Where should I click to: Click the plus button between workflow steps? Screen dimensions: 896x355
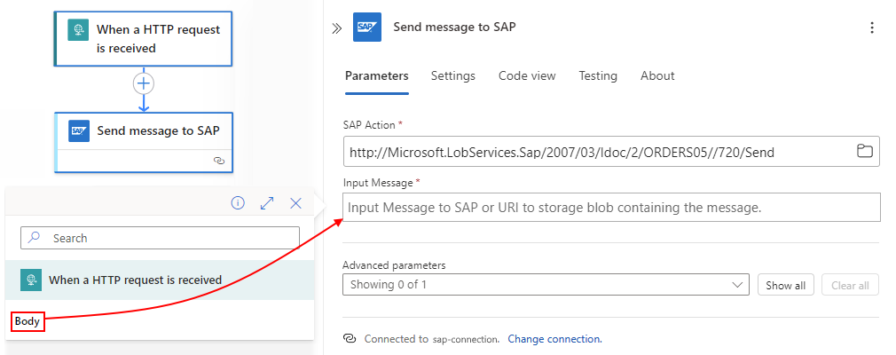[x=144, y=84]
